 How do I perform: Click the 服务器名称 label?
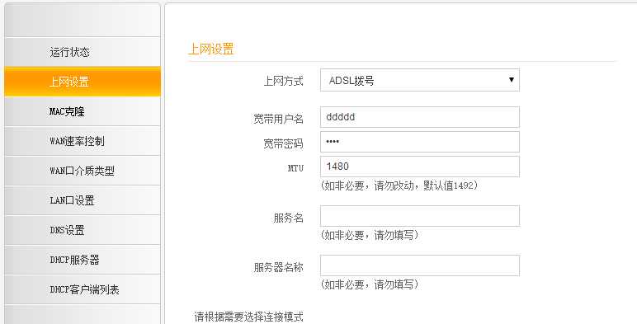pos(278,267)
